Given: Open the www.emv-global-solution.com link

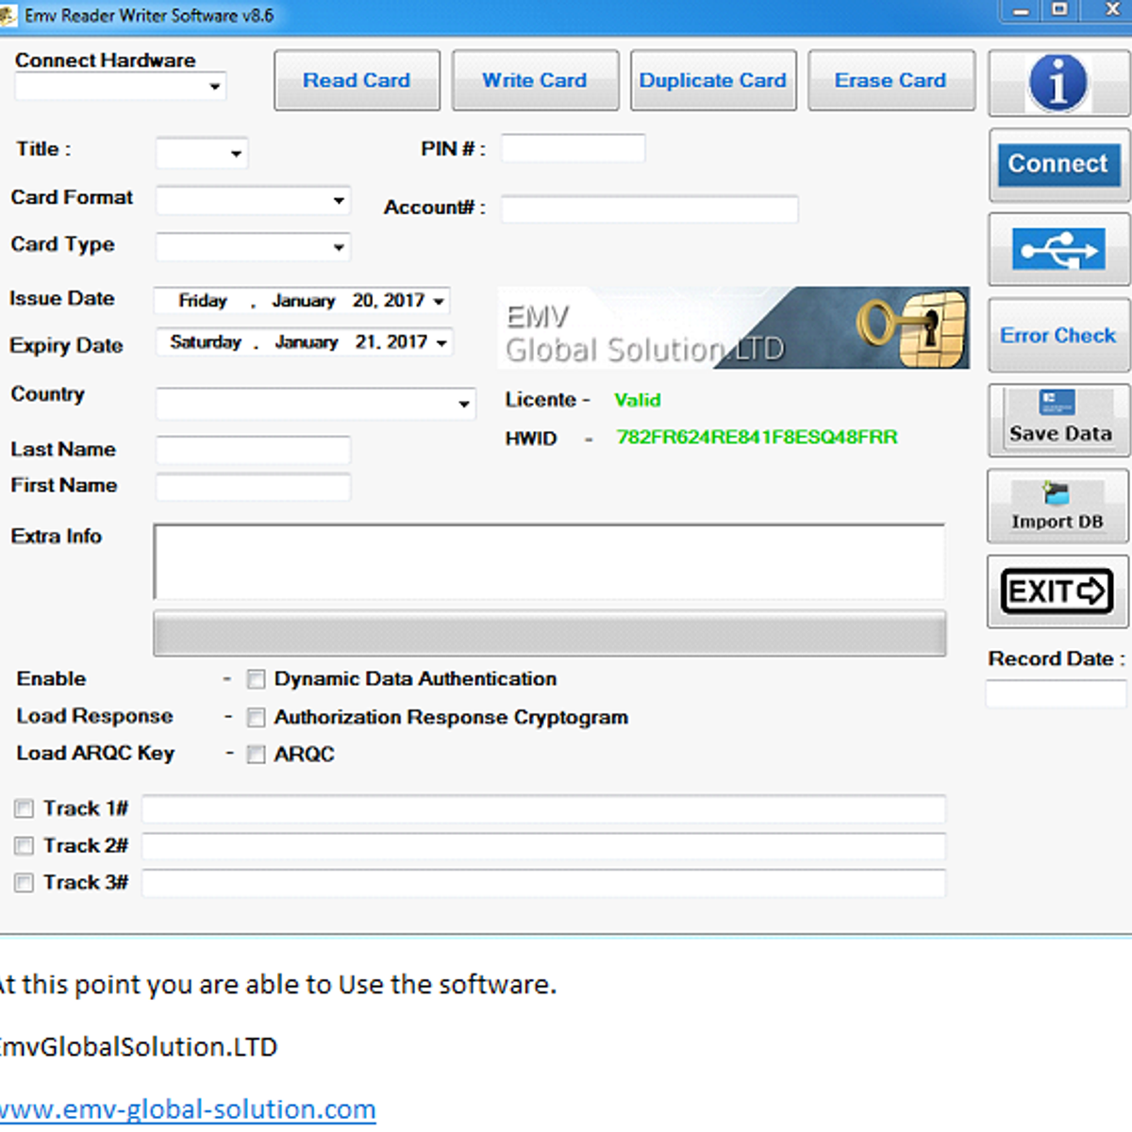Looking at the screenshot, I should [x=188, y=1109].
